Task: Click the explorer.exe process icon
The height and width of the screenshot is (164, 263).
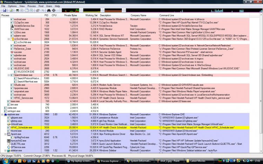Action: [5, 114]
